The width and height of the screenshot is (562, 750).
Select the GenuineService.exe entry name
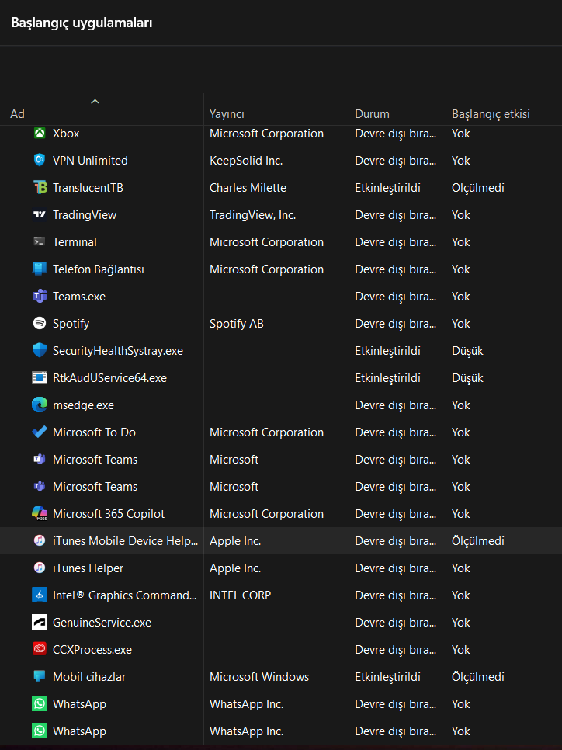tap(102, 623)
